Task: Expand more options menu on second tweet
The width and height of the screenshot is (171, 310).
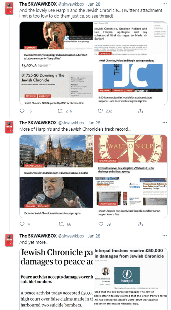Action: click(164, 123)
